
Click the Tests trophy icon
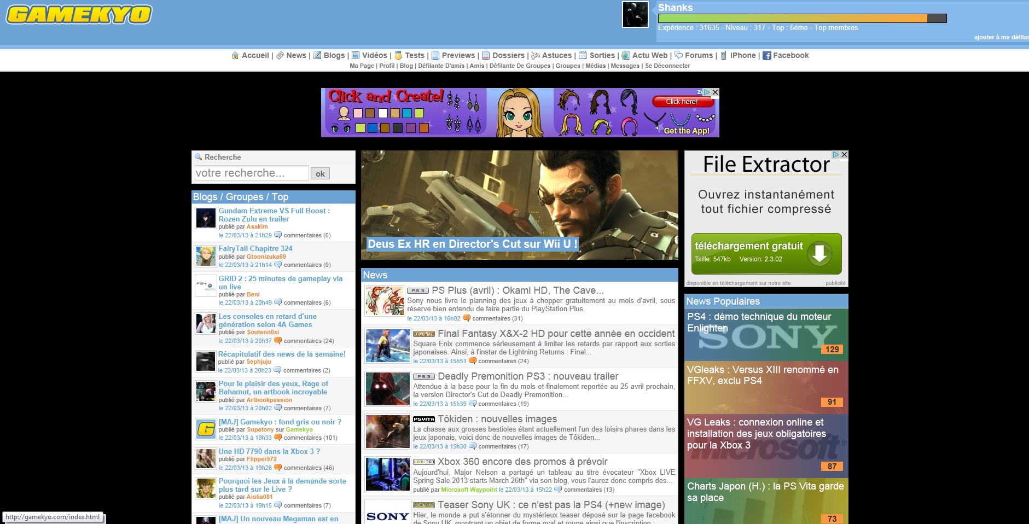(399, 55)
